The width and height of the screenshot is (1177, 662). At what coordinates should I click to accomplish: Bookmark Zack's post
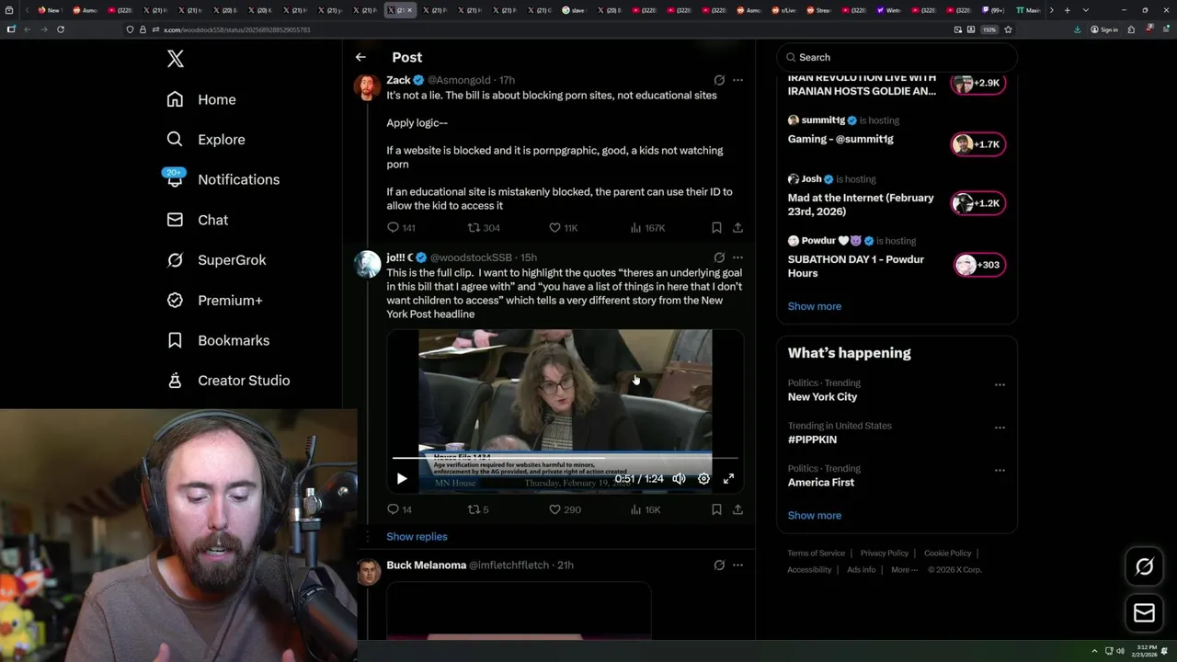[x=716, y=228]
